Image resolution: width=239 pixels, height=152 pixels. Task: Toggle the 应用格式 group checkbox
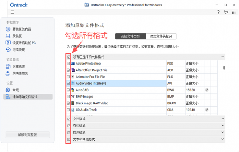[x=69, y=133]
